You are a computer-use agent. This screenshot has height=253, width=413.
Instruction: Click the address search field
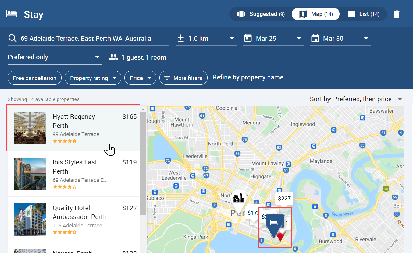(x=88, y=39)
